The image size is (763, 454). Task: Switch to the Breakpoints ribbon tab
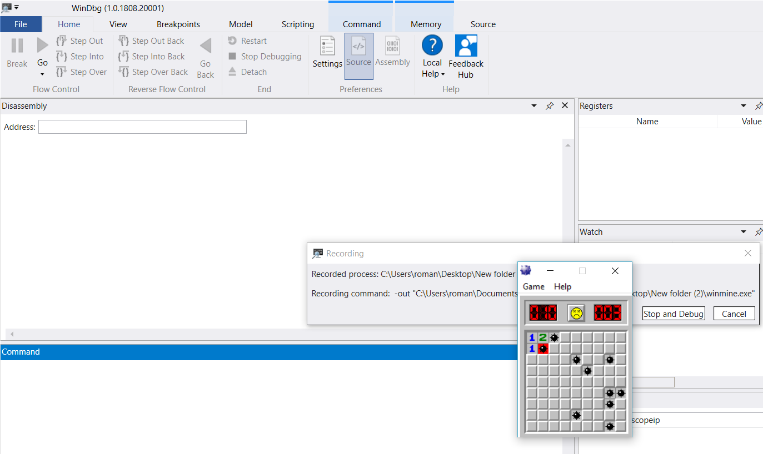tap(178, 24)
